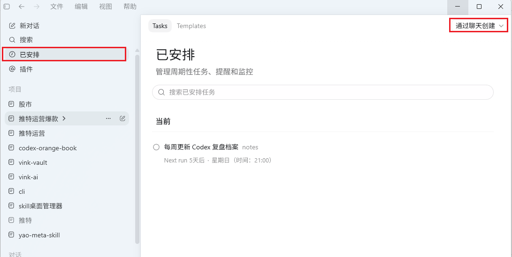Switch to the Templates tab

point(191,26)
